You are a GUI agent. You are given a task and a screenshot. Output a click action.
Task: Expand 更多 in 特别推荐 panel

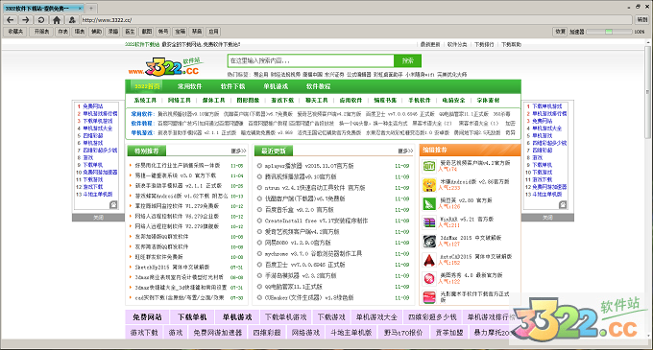pos(238,151)
